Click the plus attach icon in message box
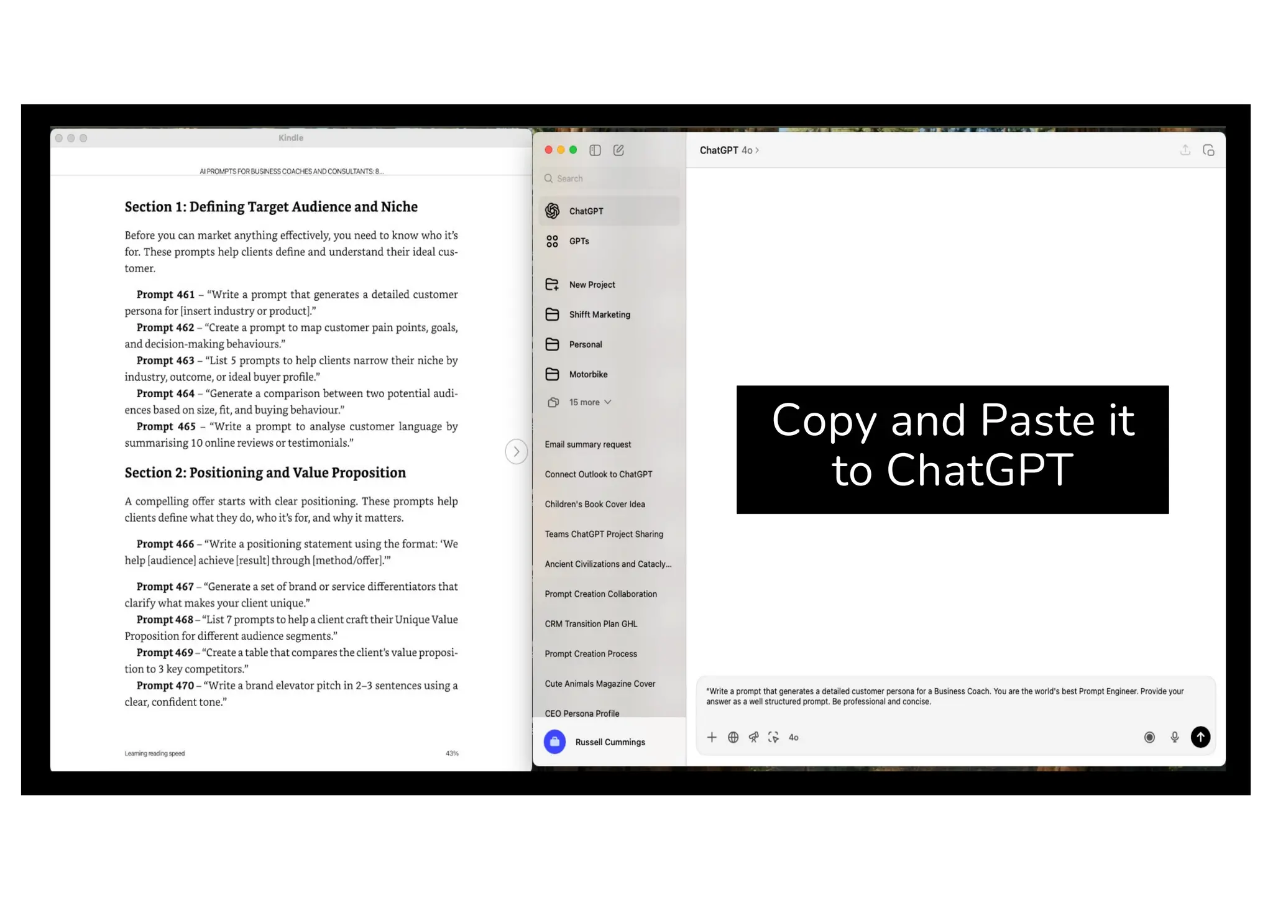 [712, 737]
